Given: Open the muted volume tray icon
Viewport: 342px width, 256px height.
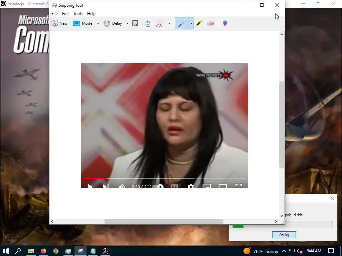Looking at the screenshot, I should coord(300,251).
